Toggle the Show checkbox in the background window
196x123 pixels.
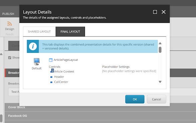tap(10, 58)
